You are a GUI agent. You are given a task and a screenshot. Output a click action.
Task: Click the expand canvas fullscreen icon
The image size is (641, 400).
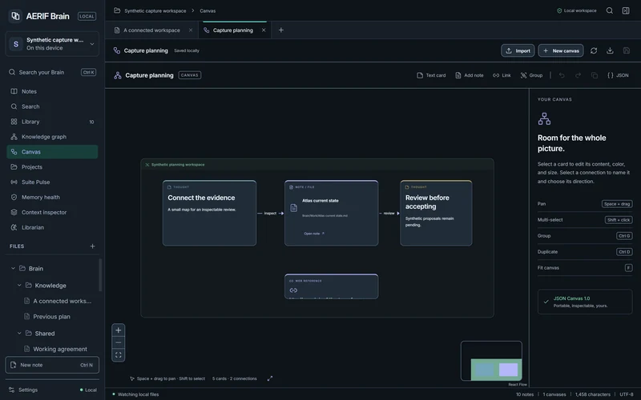point(270,378)
